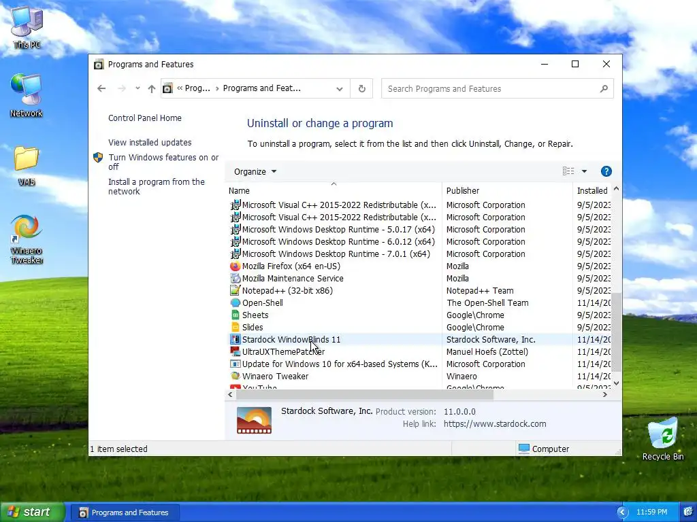Click View installed updates link
The image size is (697, 522).
[x=150, y=143]
